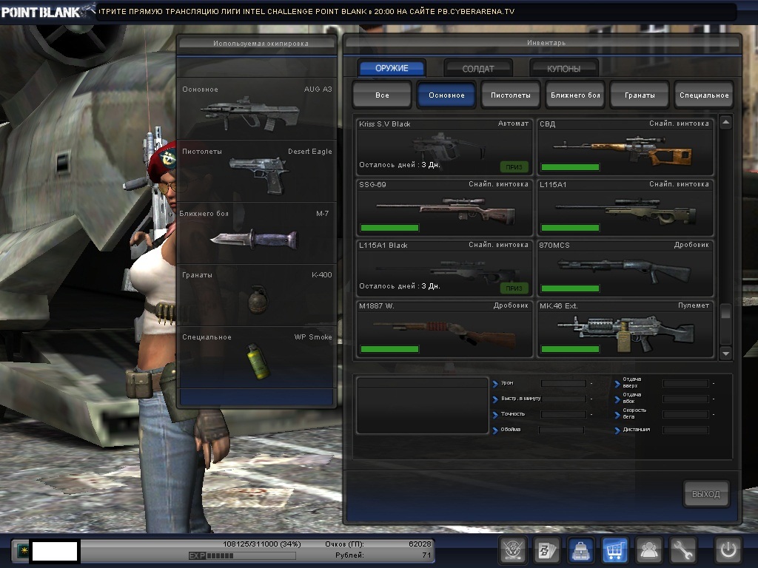Screen dimensions: 758x568
Task: Open the КУПОНЫ tab
Action: 563,68
